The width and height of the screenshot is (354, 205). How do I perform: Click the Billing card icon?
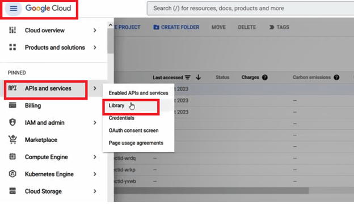tap(12, 105)
